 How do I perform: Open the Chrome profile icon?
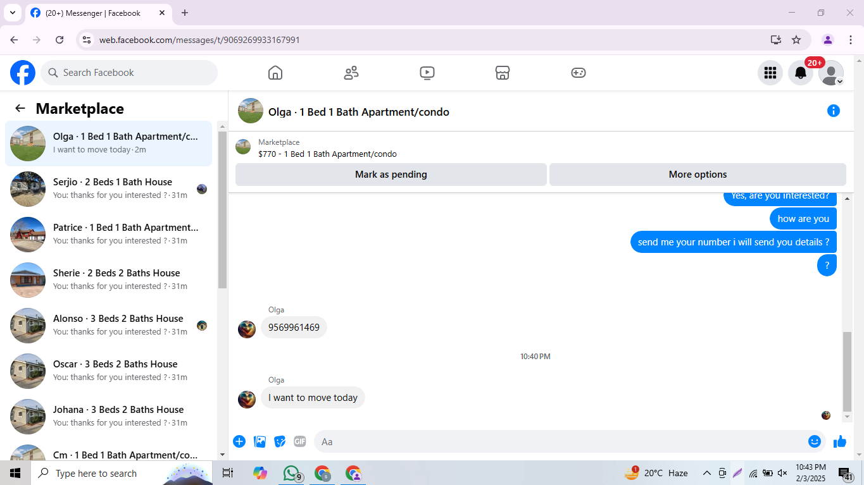point(828,40)
